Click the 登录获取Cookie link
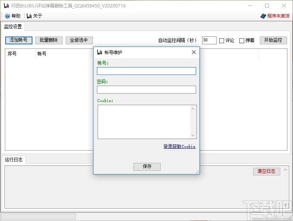 [x=179, y=146]
